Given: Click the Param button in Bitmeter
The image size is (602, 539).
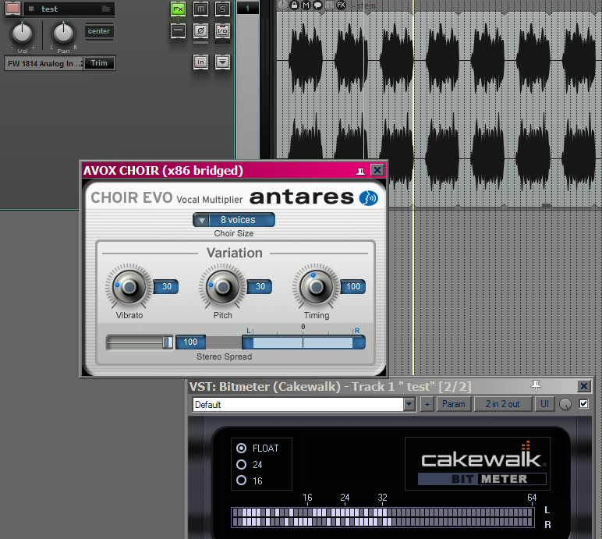Looking at the screenshot, I should point(453,404).
